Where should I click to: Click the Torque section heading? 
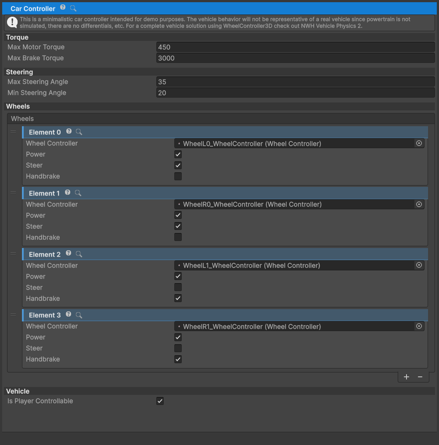(17, 37)
